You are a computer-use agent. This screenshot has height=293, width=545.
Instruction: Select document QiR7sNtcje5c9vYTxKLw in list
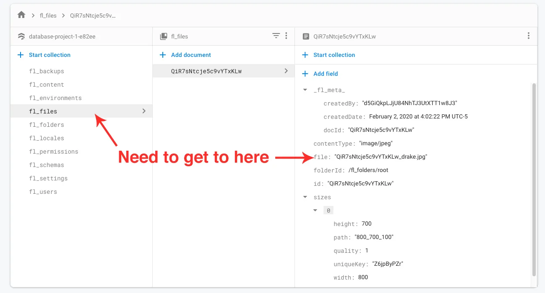[224, 71]
